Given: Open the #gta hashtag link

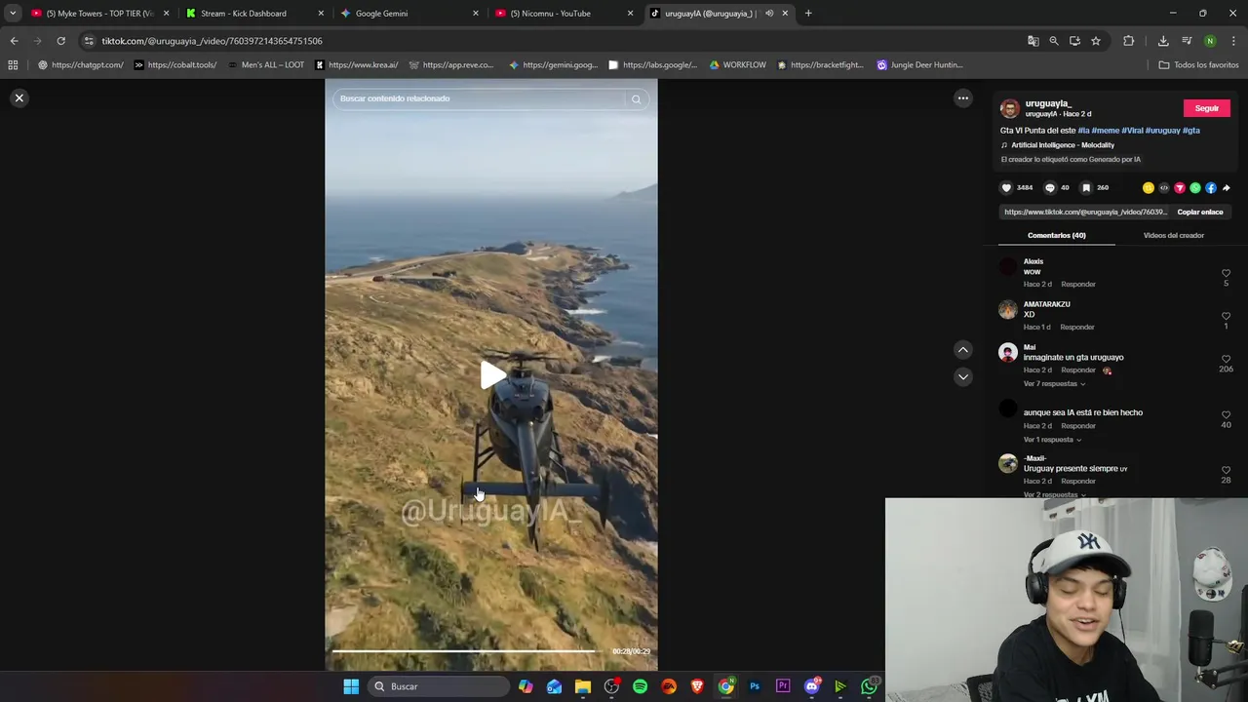Looking at the screenshot, I should pyautogui.click(x=1191, y=130).
